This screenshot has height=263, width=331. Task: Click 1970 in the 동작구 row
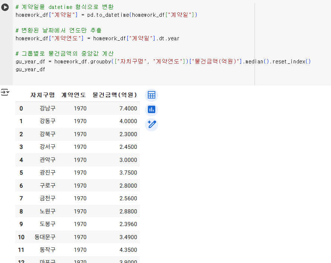pyautogui.click(x=80, y=250)
